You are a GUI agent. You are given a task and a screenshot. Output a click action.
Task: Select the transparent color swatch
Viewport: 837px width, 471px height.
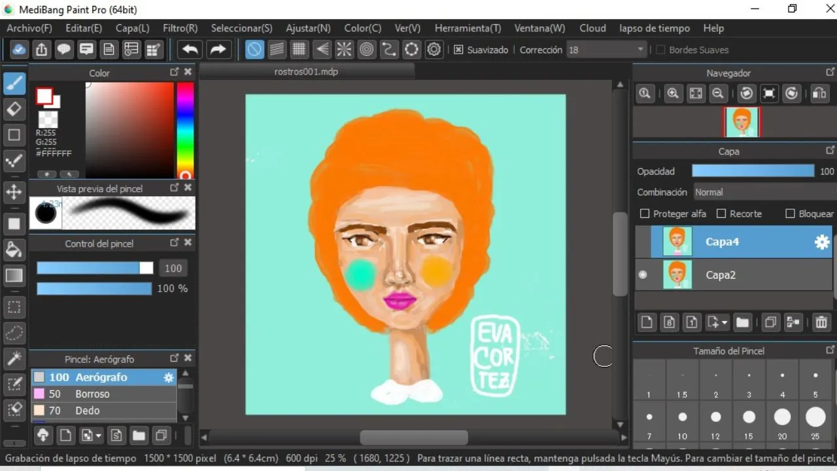(48, 119)
